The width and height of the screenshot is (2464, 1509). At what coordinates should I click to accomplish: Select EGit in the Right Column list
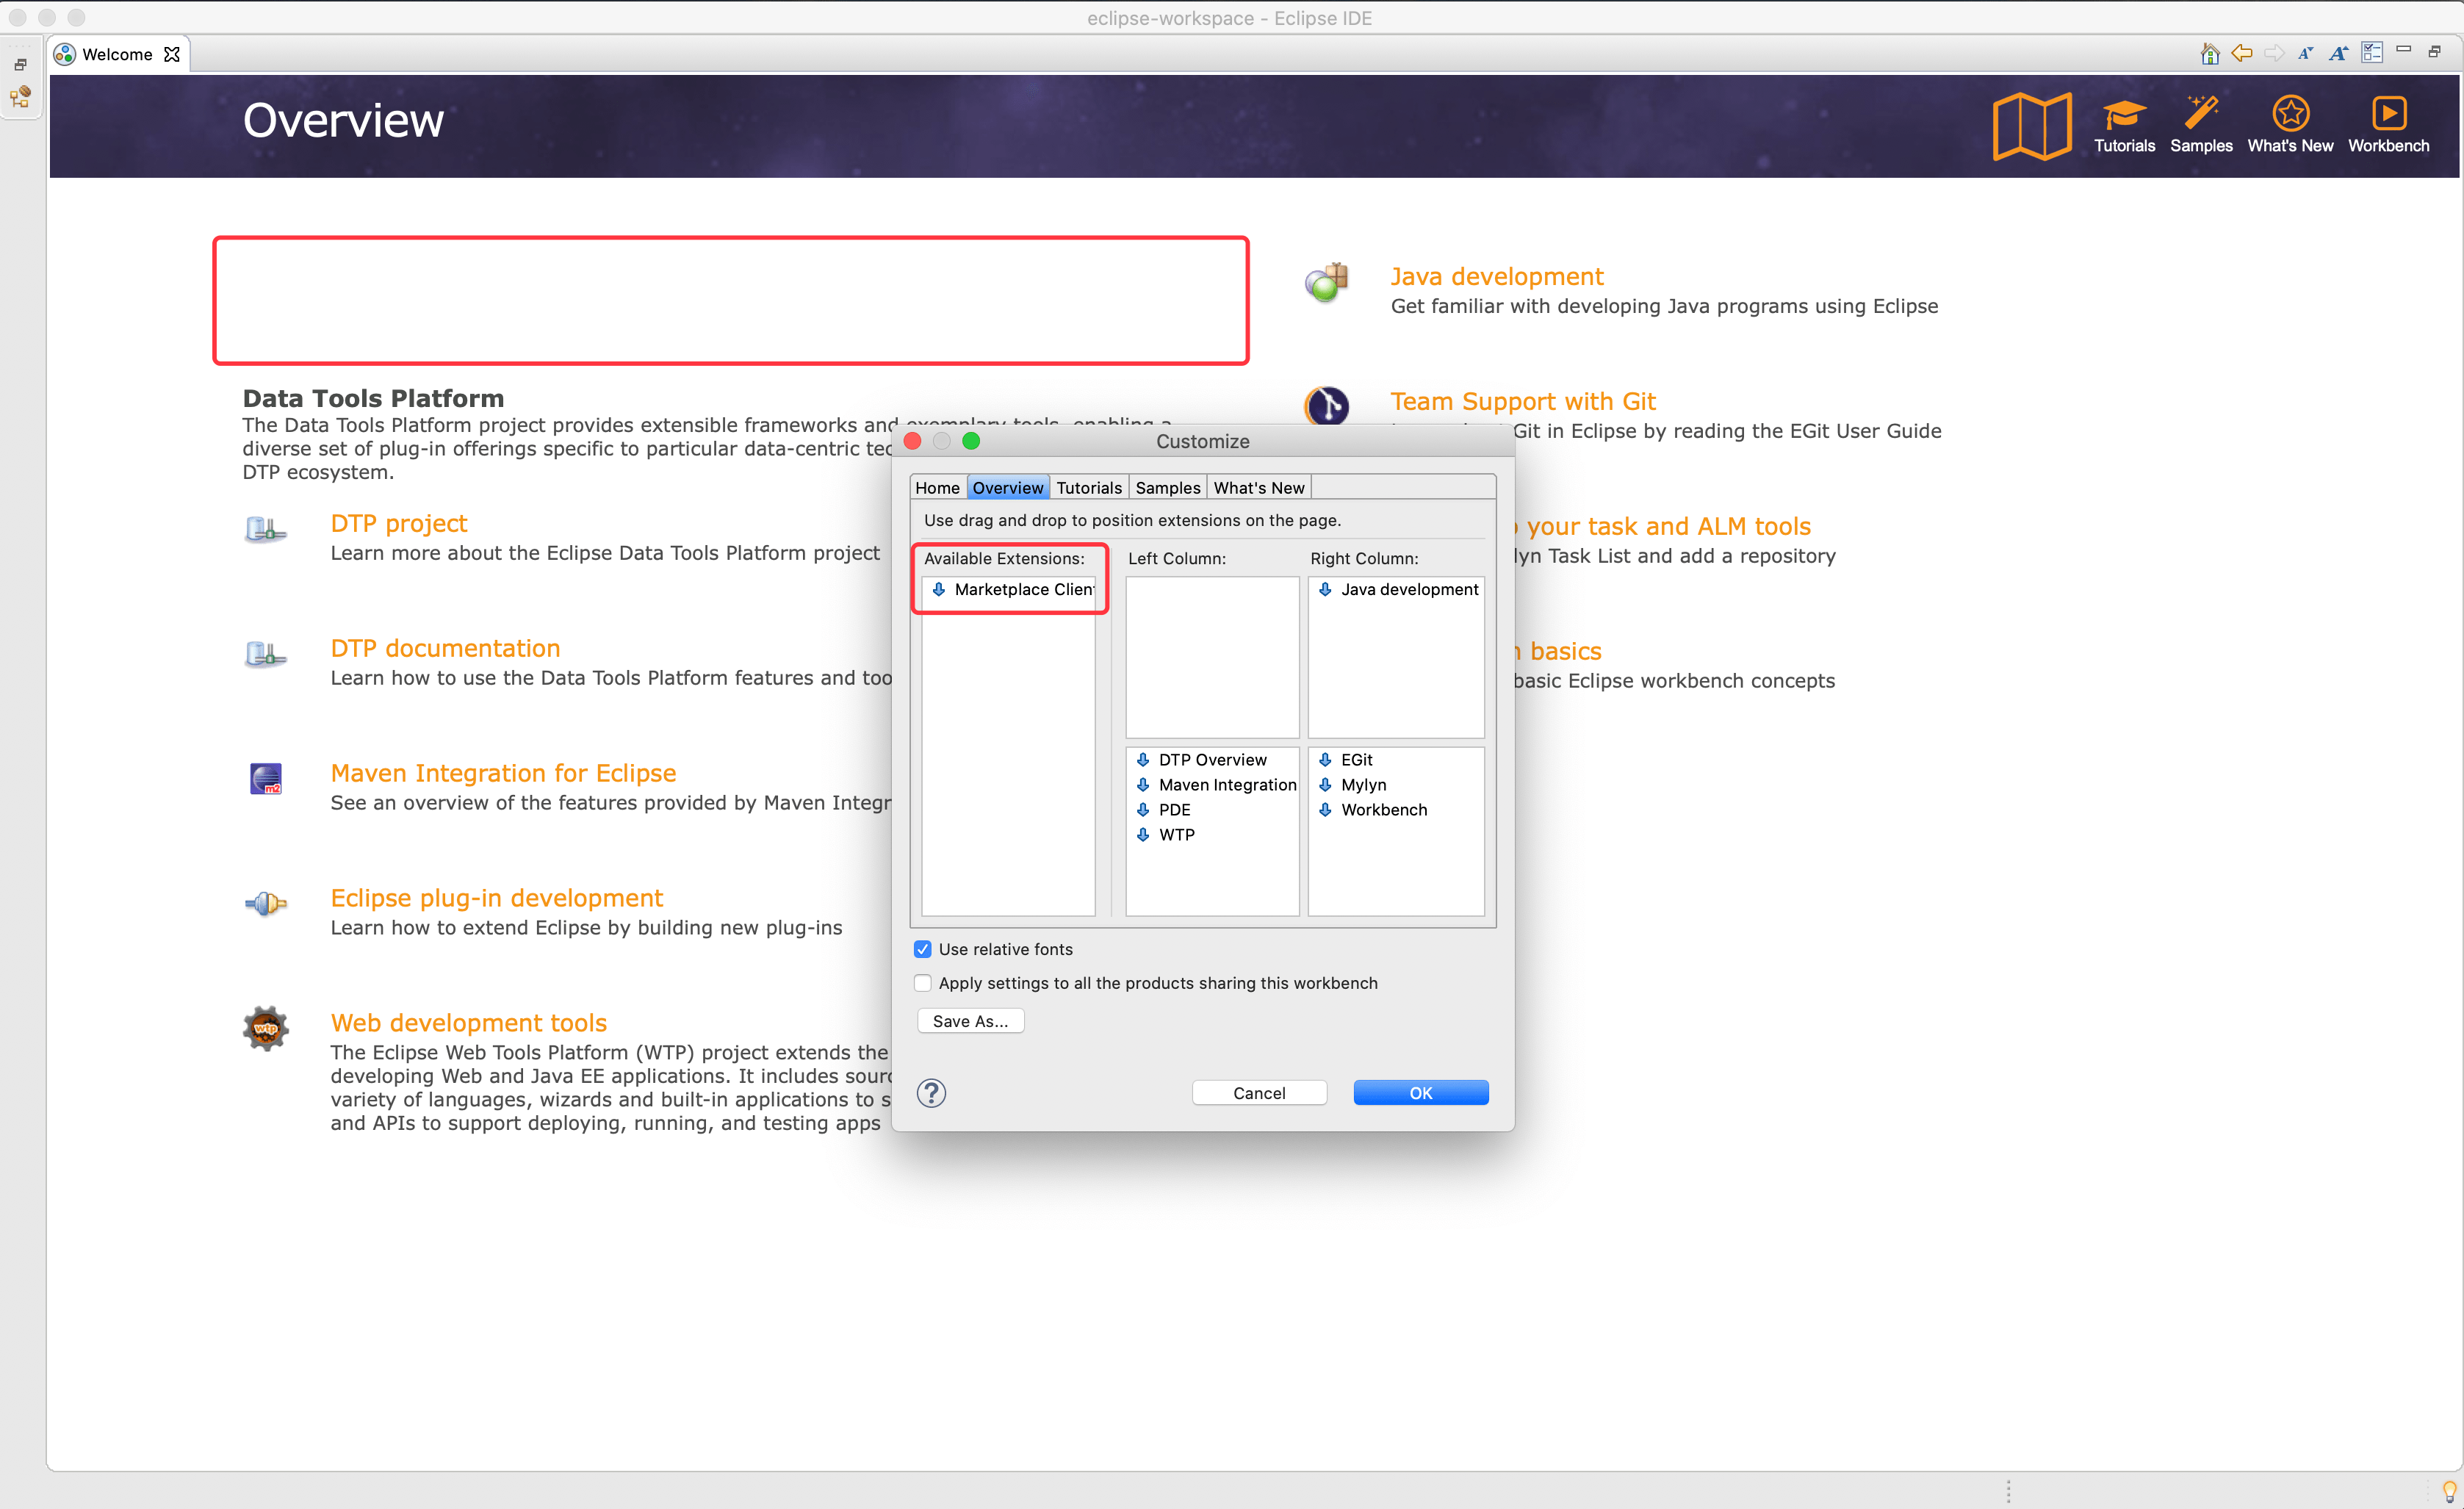pos(1396,759)
